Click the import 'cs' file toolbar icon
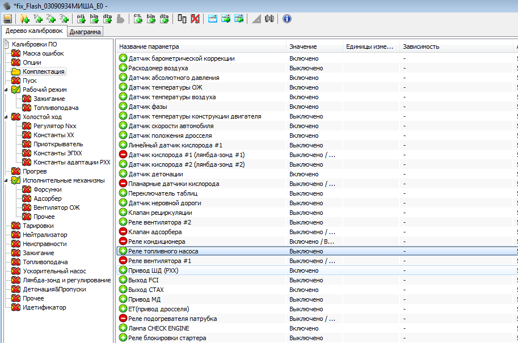Viewport: 518px width, 343px height. [x=138, y=19]
